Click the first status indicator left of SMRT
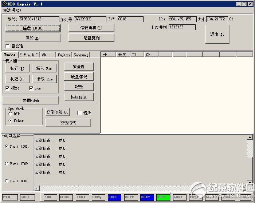The height and width of the screenshot is (203, 255). pyautogui.click(x=10, y=197)
